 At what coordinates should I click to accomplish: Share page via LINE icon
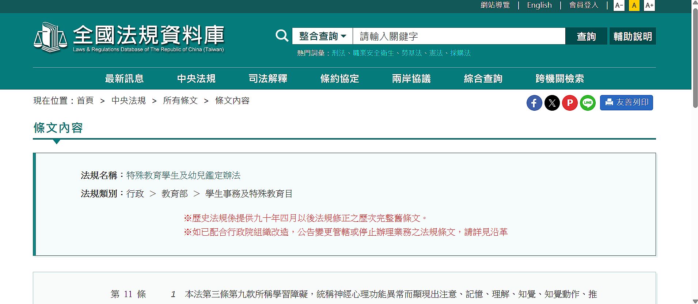pos(588,103)
